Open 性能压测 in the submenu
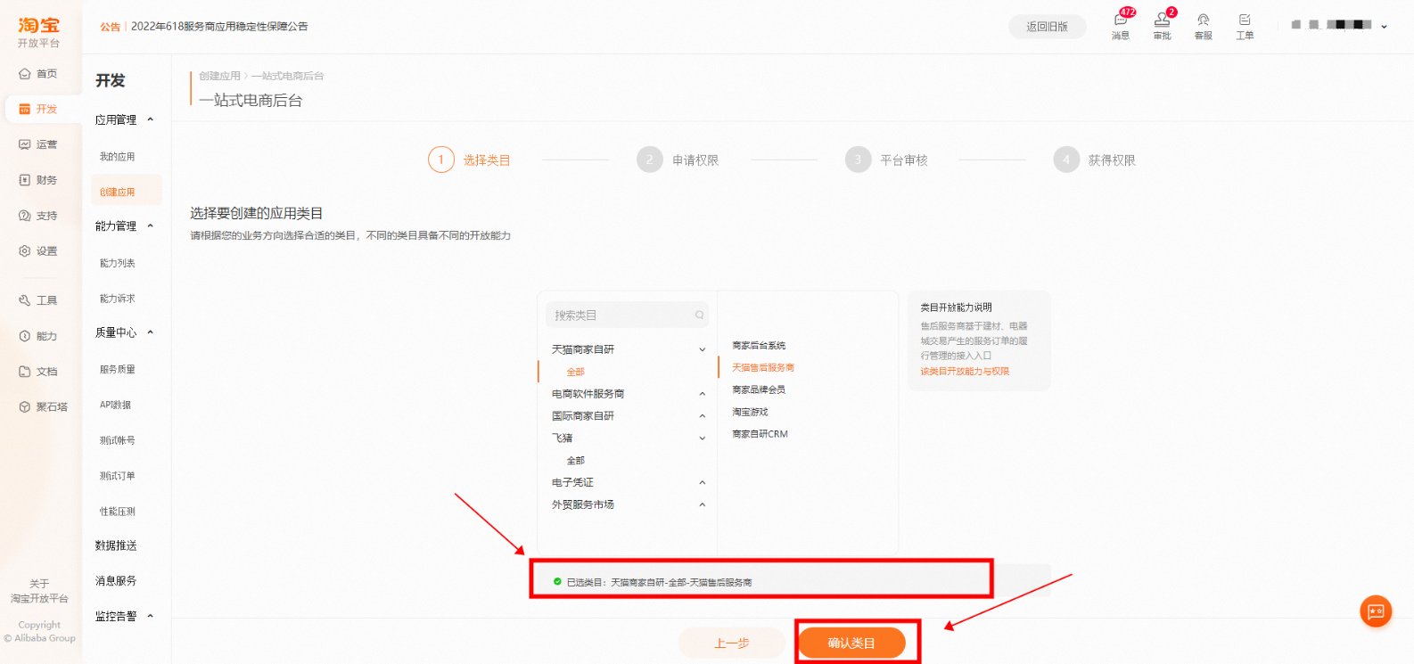 pos(118,512)
